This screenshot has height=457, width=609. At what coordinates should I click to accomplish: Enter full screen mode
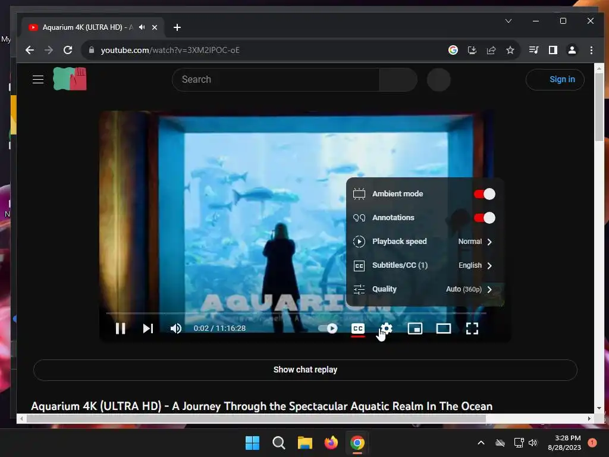point(472,328)
